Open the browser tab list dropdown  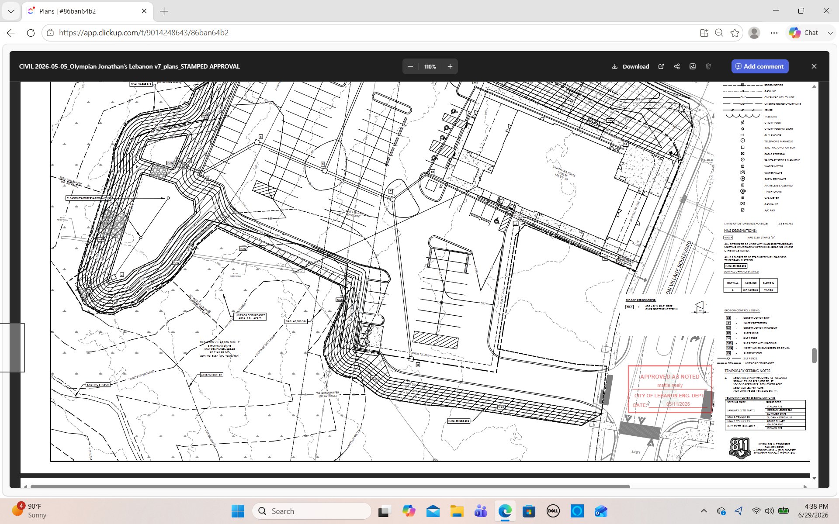tap(11, 11)
